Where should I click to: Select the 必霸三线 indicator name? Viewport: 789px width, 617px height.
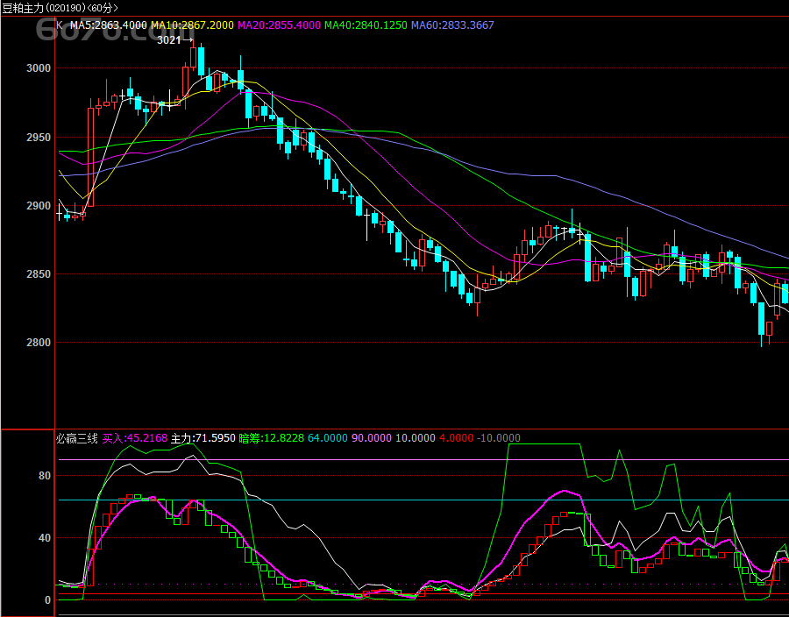click(x=77, y=438)
